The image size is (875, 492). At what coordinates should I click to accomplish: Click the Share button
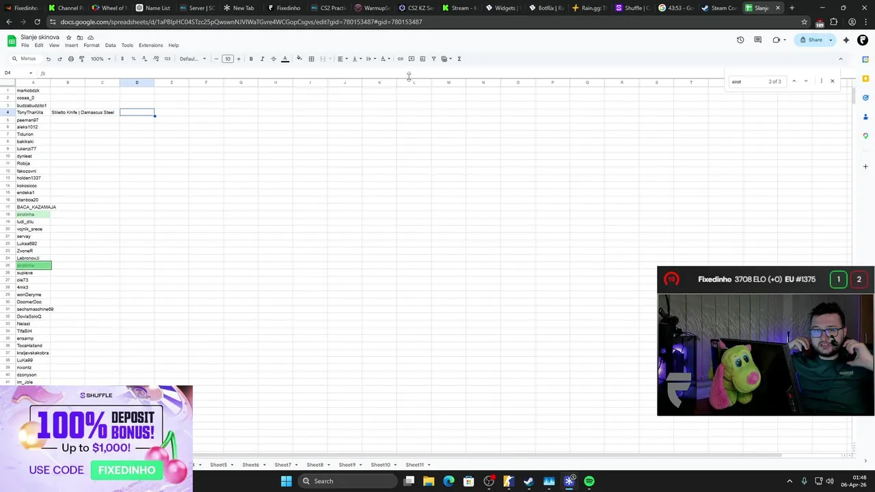[x=811, y=40]
